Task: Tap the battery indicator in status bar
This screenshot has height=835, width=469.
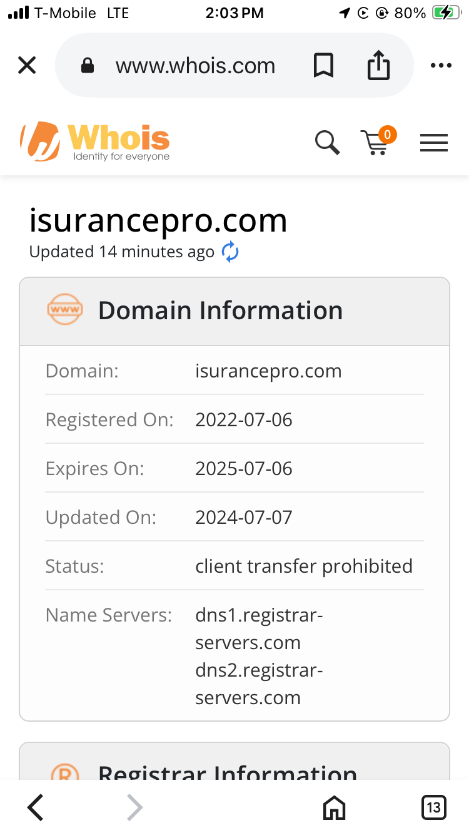Action: click(446, 13)
